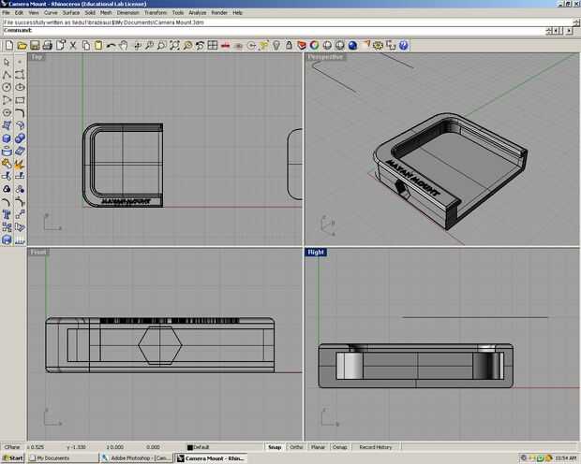The height and width of the screenshot is (464, 581).
Task: Choose Zoom Extents icon in toolbar
Action: tap(174, 46)
